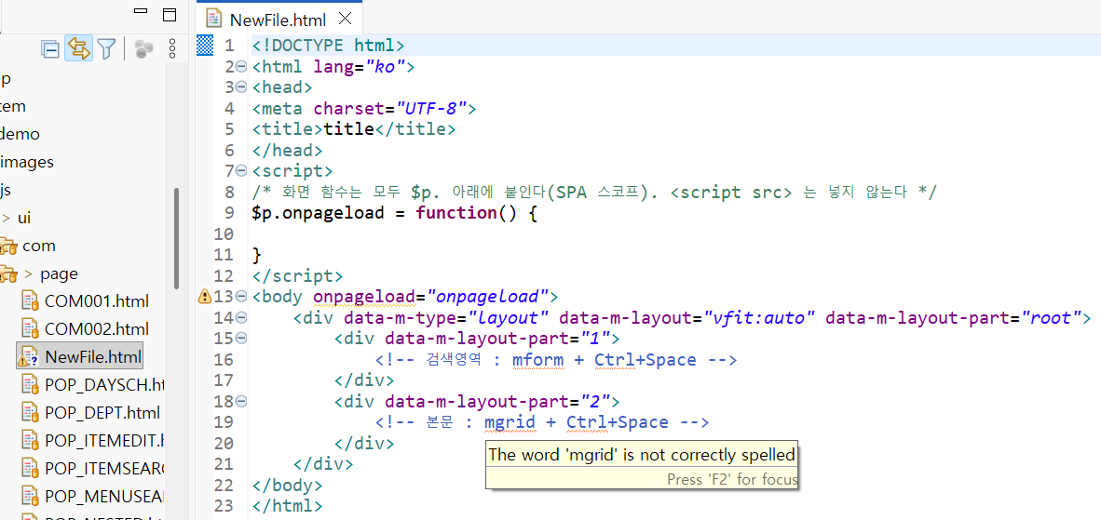The width and height of the screenshot is (1101, 520).
Task: Collapse all in project explorer toolbar
Action: point(50,49)
